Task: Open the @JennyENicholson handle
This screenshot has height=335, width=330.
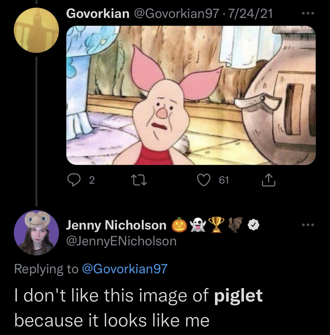Action: click(x=122, y=241)
